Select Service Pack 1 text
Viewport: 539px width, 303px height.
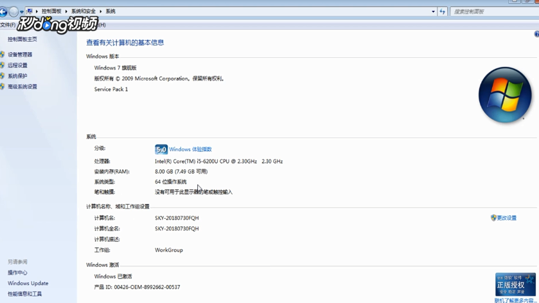click(x=111, y=89)
